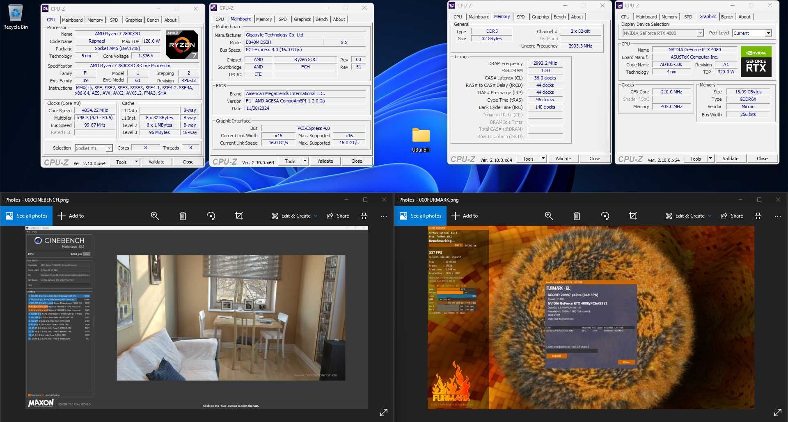Screen dimensions: 788x422
Task: Open Perf Level Current dropdown
Action: [x=752, y=33]
